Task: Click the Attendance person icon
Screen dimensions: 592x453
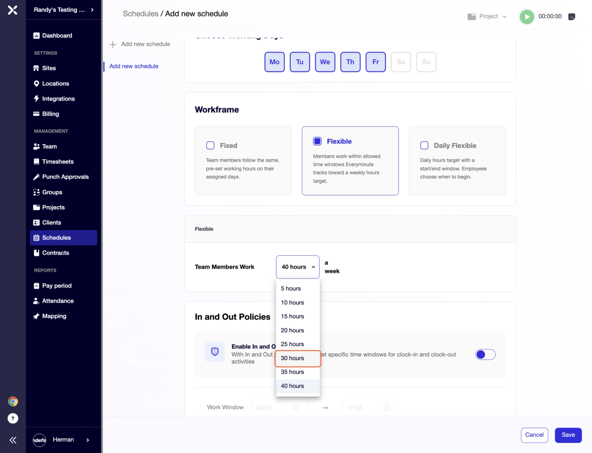Action: tap(36, 301)
